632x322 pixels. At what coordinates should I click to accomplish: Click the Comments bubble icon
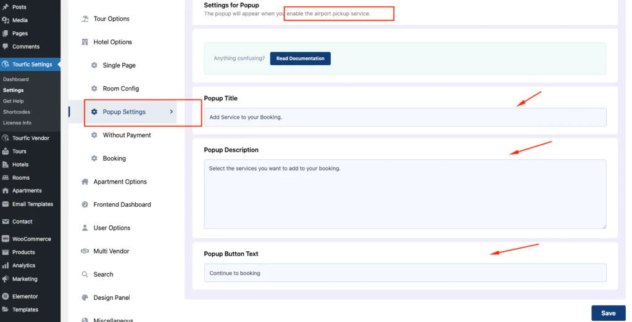[5, 47]
